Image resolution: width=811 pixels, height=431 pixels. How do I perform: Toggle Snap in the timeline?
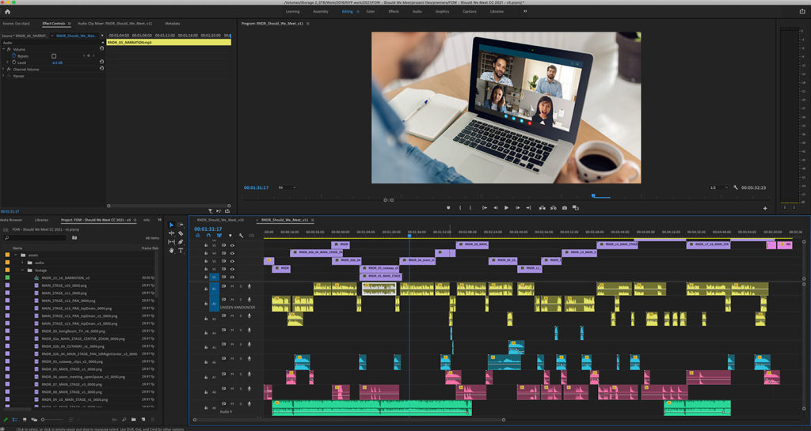(x=208, y=236)
